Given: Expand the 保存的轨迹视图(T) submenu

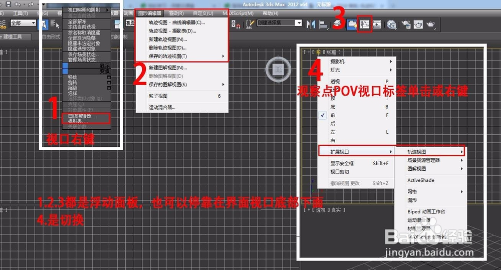Looking at the screenshot, I should pyautogui.click(x=182, y=56).
